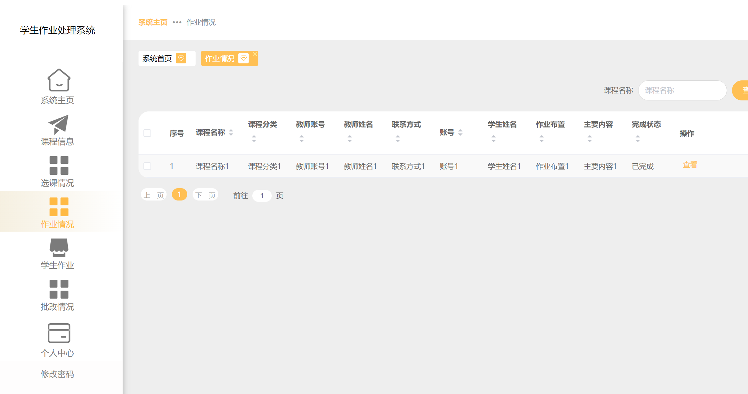Screen dimensions: 748x394
Task: Open 学生作业 storefront icon
Action: point(59,248)
